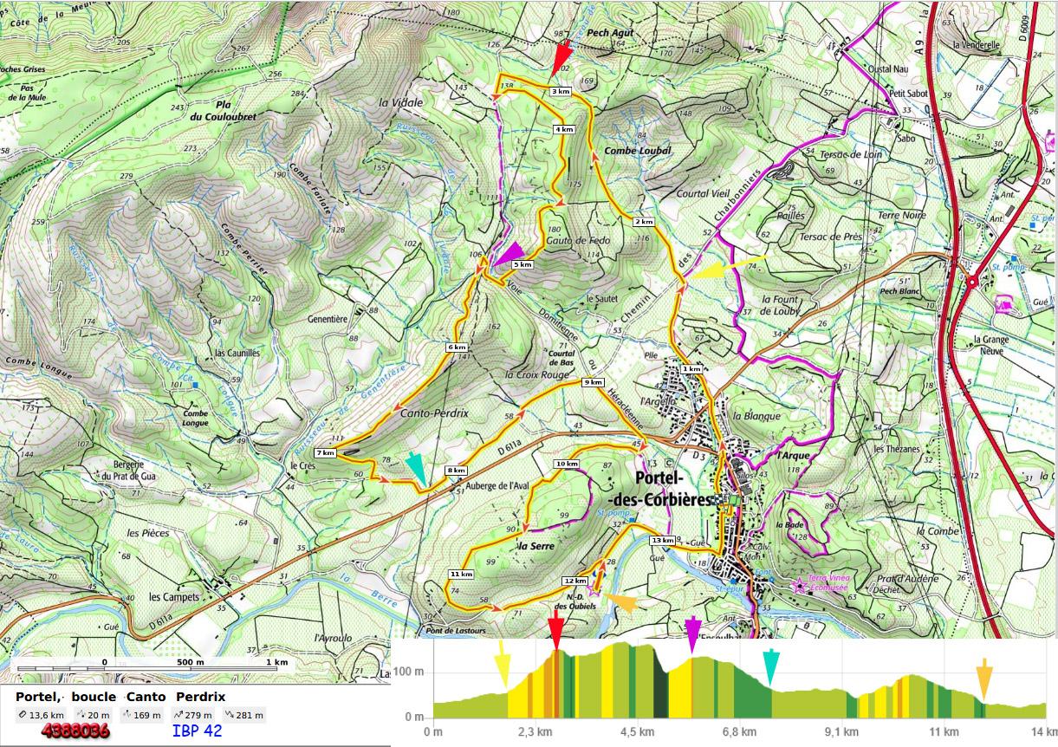Click the red route number 4388036
Image resolution: width=1058 pixels, height=747 pixels.
[75, 731]
